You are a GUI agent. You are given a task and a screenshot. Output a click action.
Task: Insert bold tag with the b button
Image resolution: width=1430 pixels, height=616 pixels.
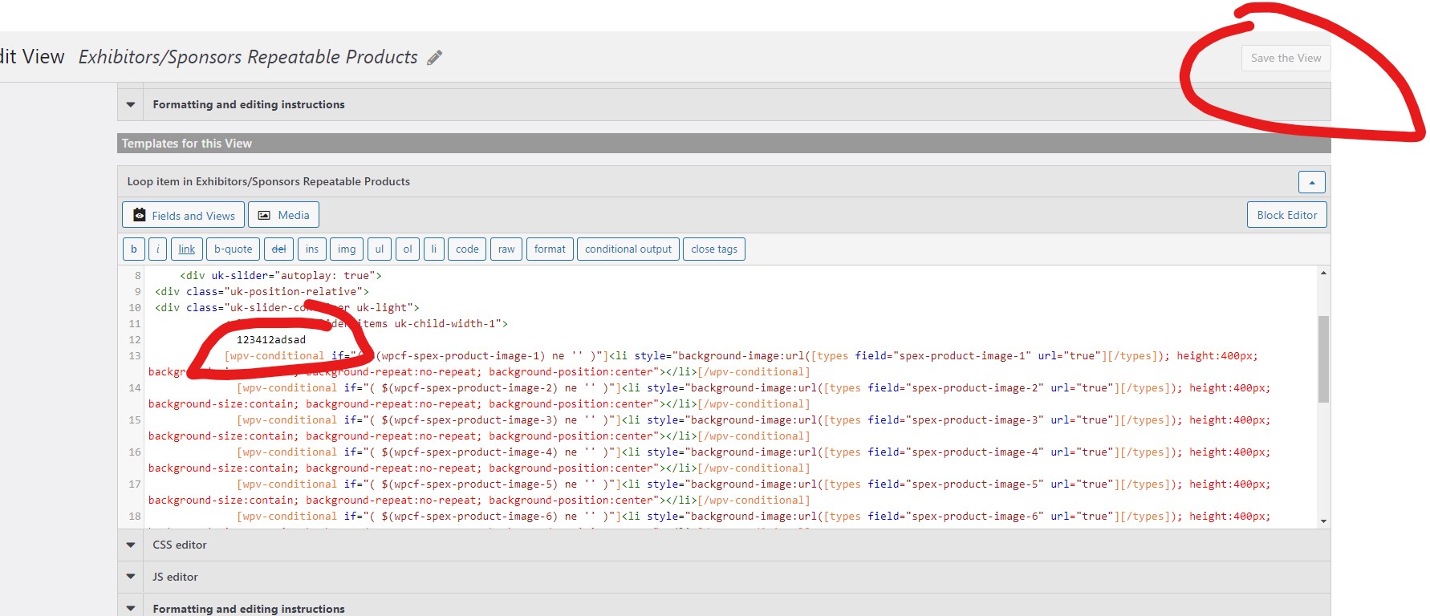point(133,249)
